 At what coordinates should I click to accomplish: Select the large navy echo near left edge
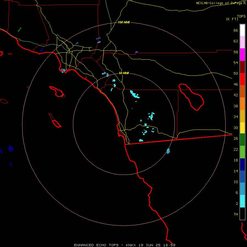11,148
